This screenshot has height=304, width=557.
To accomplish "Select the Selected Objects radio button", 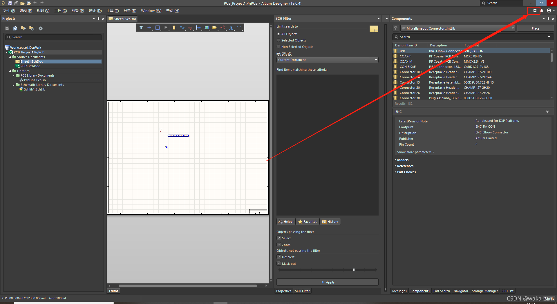I will (278, 40).
